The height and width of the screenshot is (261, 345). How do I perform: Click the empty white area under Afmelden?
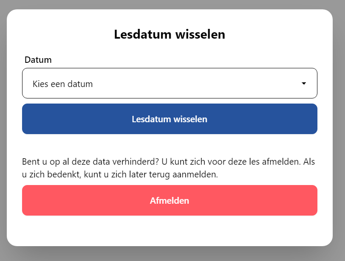(x=169, y=230)
